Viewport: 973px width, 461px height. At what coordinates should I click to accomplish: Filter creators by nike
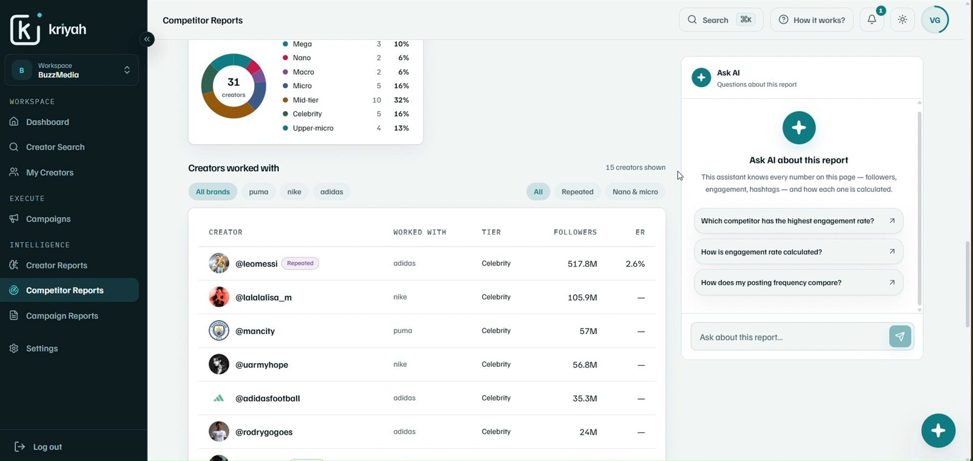294,192
